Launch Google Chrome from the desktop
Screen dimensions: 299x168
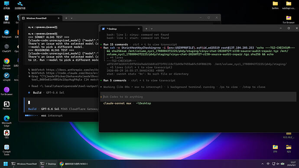click(6, 64)
